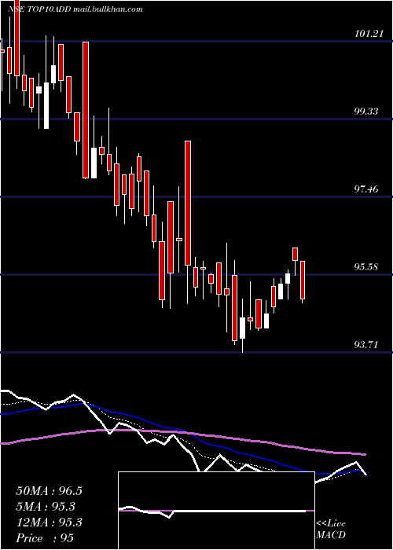Click the tallest red candle near 101.21
Screen dimensions: 393x550
coord(86,110)
